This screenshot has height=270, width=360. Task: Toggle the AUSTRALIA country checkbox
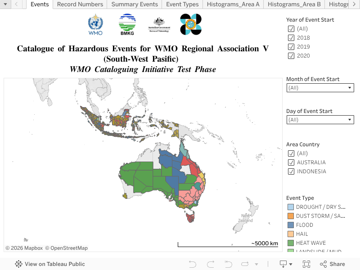point(291,162)
